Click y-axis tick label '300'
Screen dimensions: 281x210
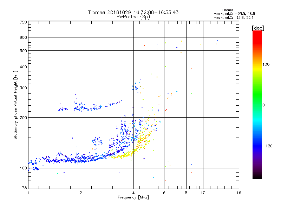point(23,88)
